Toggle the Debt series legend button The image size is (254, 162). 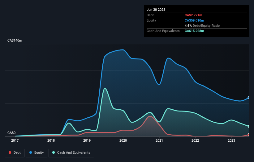coord(15,153)
